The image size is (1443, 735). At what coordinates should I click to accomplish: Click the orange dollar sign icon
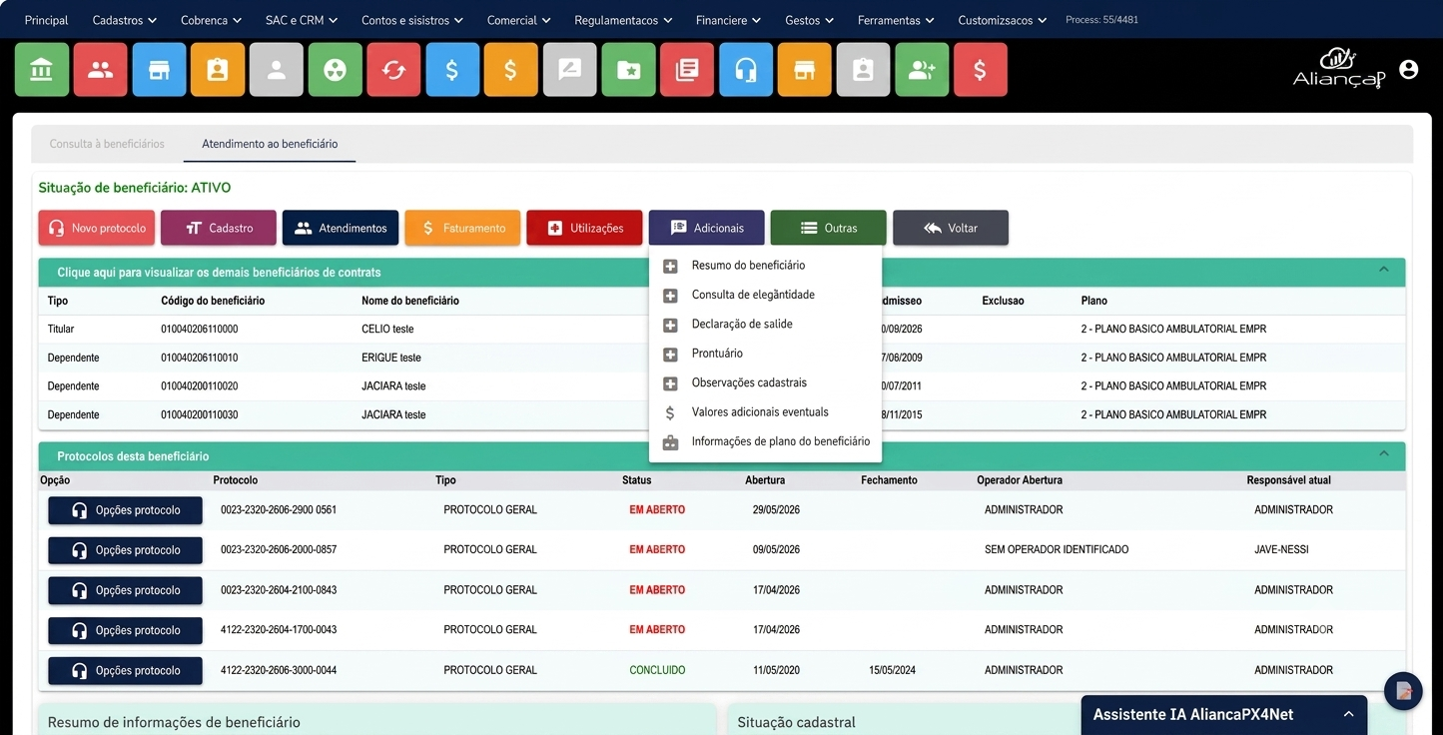coord(511,70)
